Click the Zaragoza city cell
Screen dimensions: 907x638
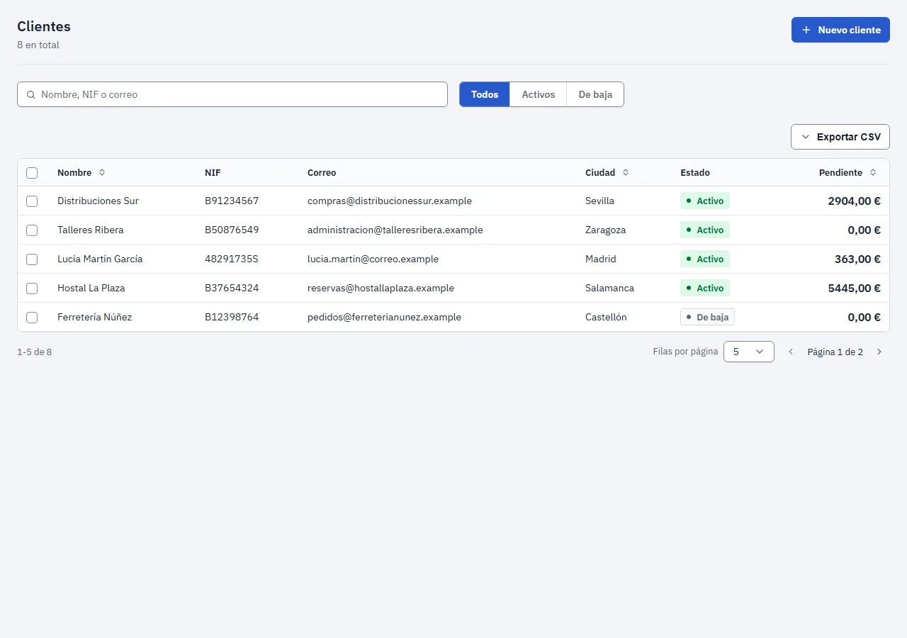coord(606,230)
